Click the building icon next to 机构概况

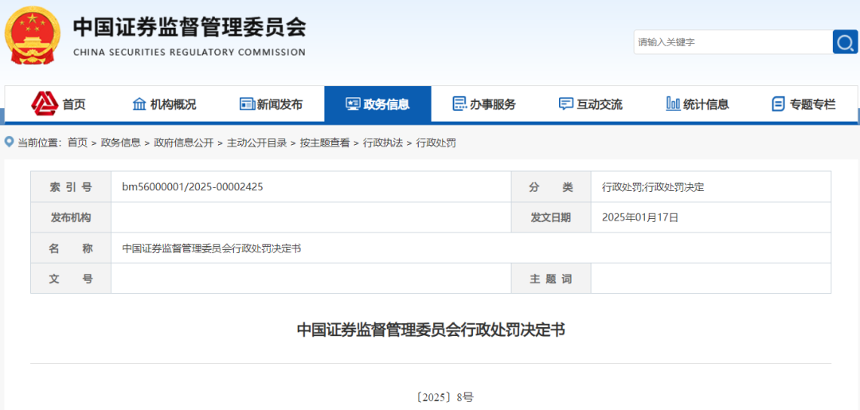(x=140, y=103)
